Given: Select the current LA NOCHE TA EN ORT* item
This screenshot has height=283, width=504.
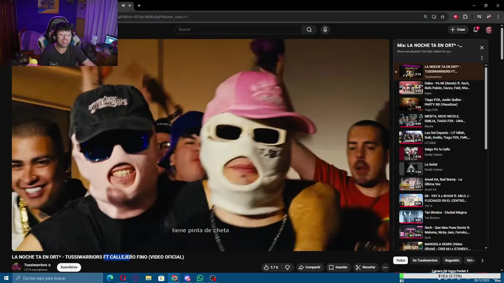Looking at the screenshot, I should coord(439,71).
